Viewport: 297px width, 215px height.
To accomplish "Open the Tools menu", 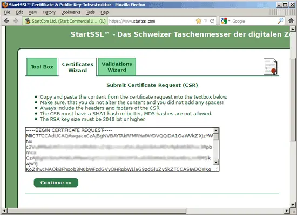I will 90,12.
